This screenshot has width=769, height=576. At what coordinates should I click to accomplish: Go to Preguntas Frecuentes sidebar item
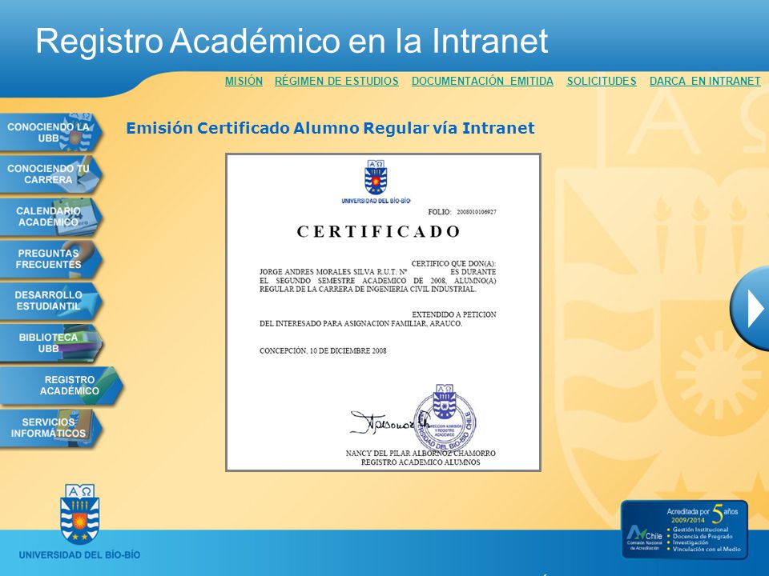50,258
